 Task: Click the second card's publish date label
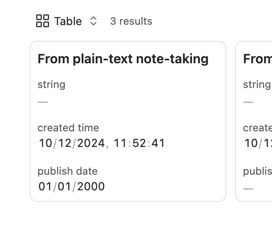[x=257, y=171]
